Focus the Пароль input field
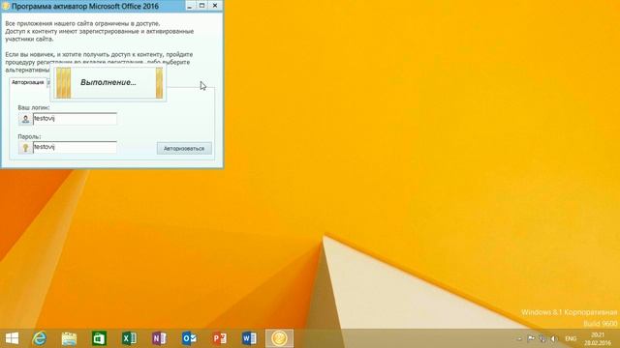 [x=75, y=147]
